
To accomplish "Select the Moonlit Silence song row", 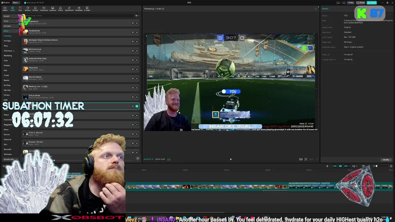I will pos(81,78).
